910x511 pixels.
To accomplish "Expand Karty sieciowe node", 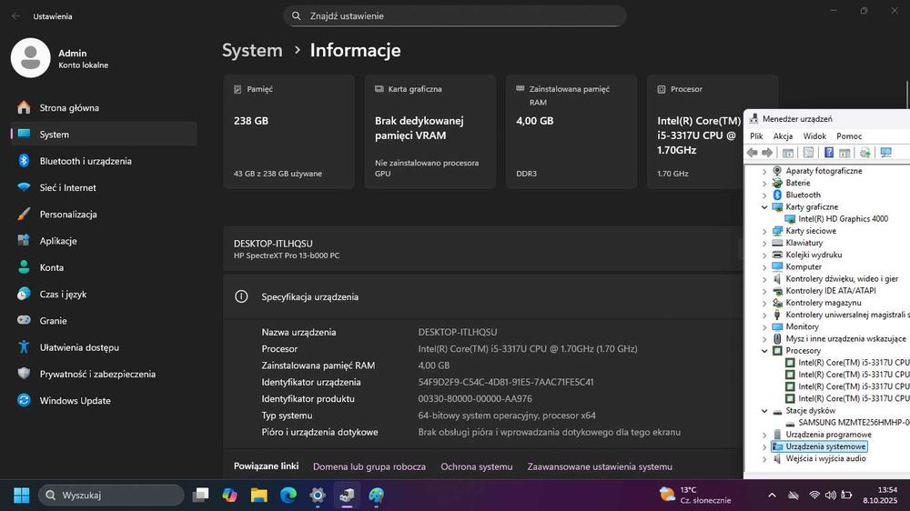I will click(764, 231).
